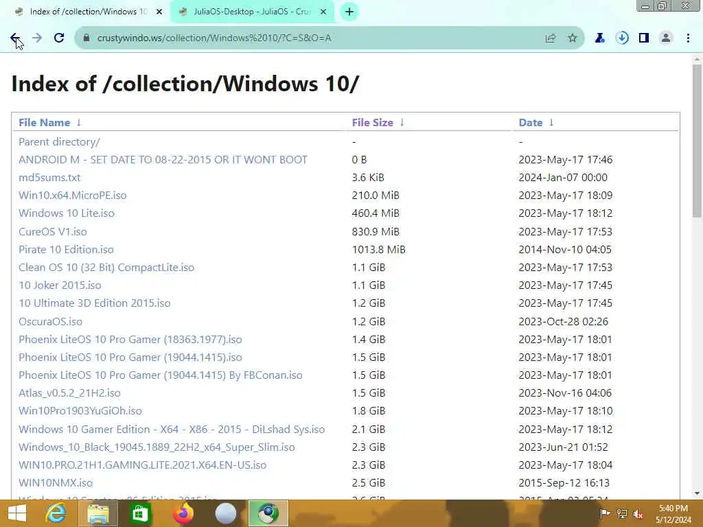Download Pirate 10 Edition.iso
Screen dimensions: 703x527
[66, 250]
